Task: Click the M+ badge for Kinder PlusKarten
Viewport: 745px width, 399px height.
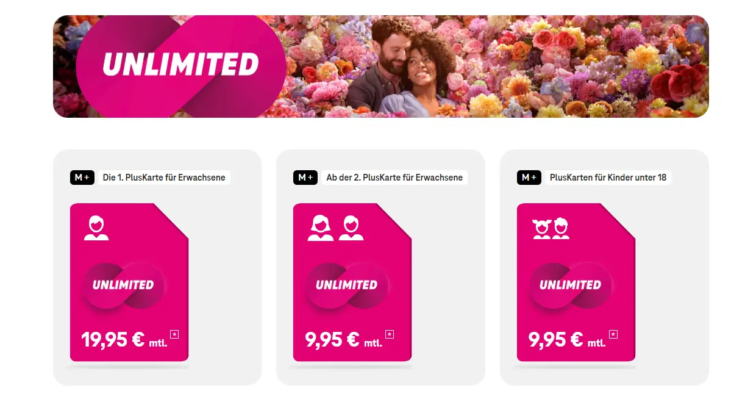Action: tap(529, 178)
